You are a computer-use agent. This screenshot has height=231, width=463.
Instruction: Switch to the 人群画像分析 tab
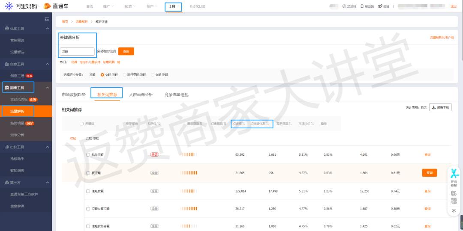click(141, 95)
